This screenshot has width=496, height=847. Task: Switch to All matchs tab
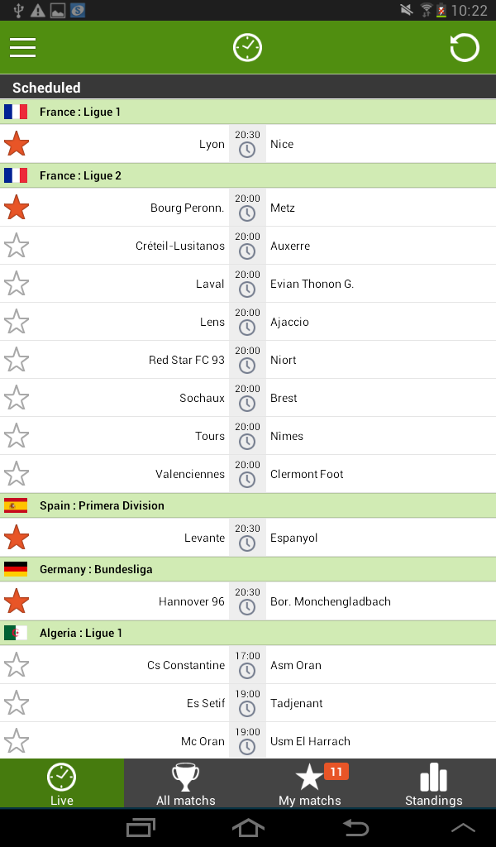[186, 783]
